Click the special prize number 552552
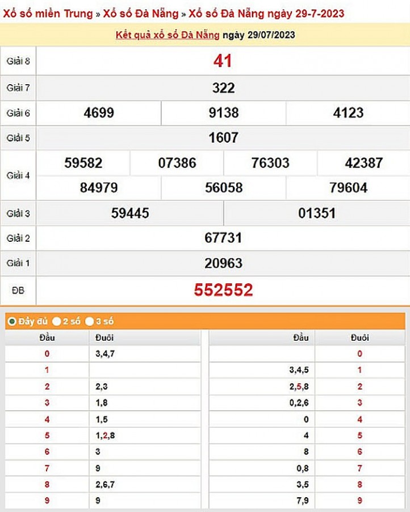 click(223, 290)
